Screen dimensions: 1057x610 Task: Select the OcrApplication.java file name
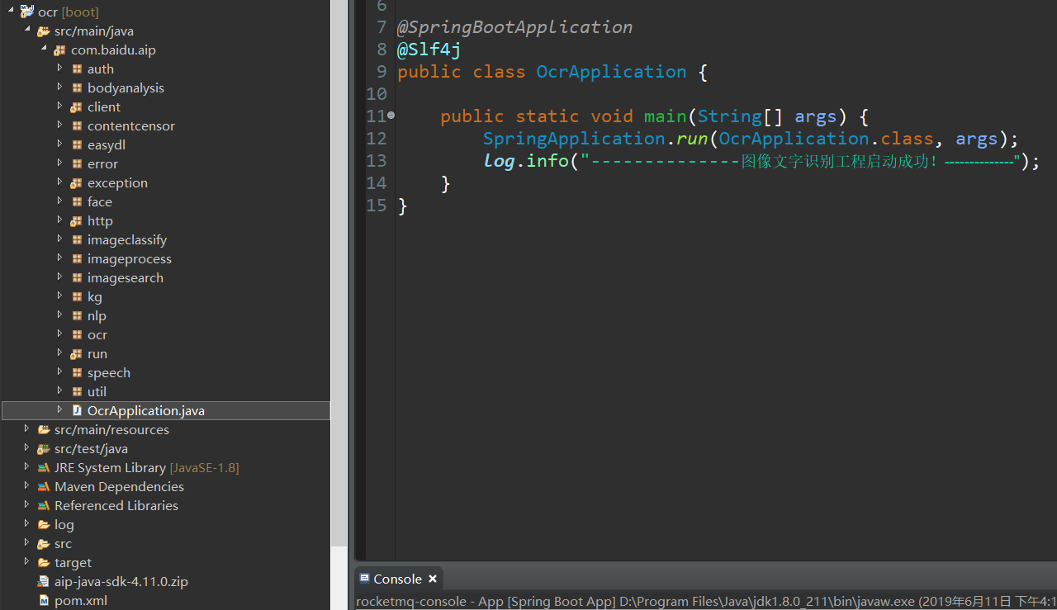point(146,411)
